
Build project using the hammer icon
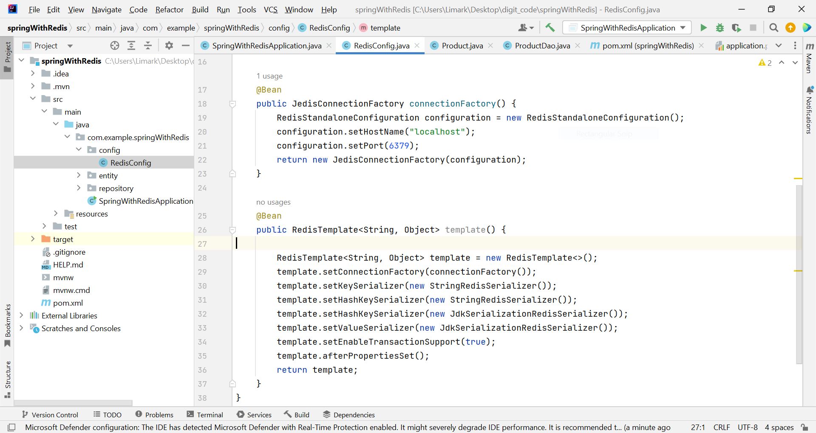[x=550, y=28]
